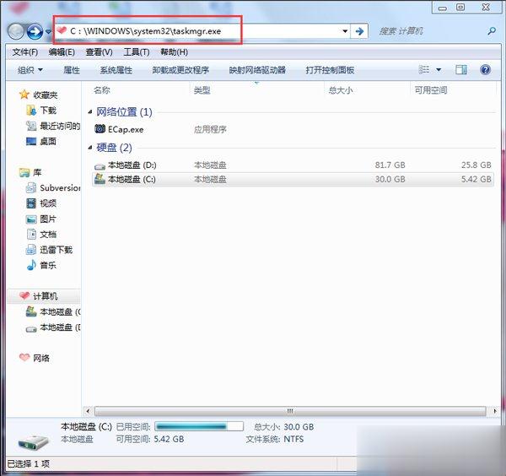506x476 pixels.
Task: Sort by the 名称 column header
Action: coord(102,90)
